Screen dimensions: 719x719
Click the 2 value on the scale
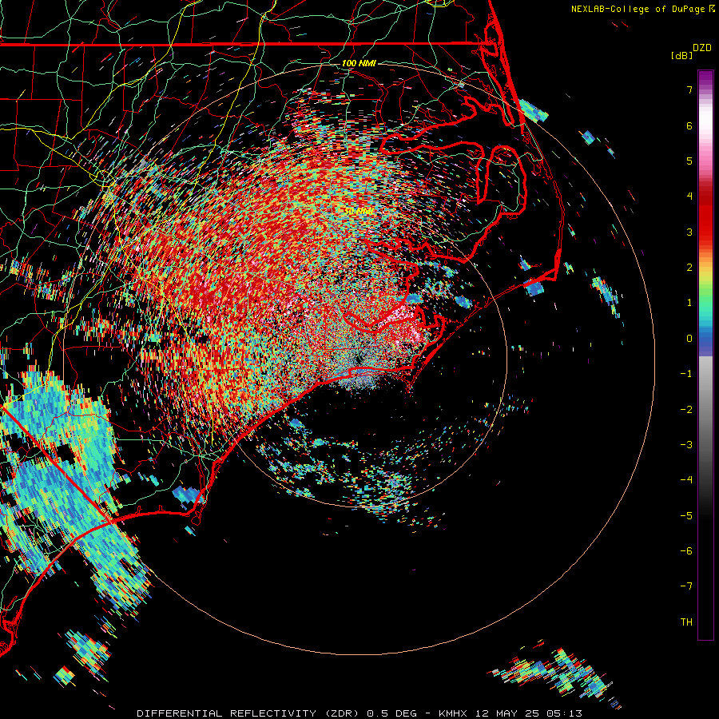tap(689, 268)
